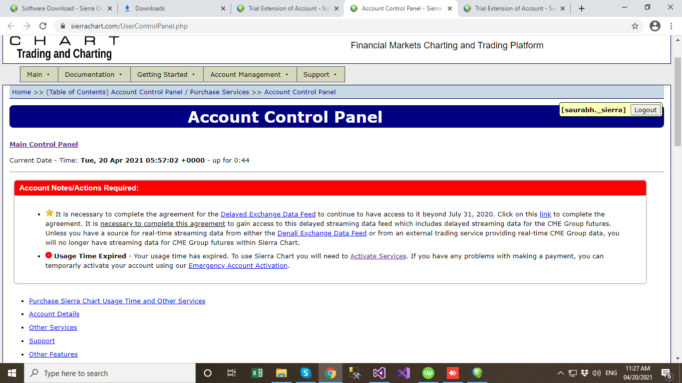
Task: Open the Delayed Exchange Data Feed link
Action: [268, 214]
